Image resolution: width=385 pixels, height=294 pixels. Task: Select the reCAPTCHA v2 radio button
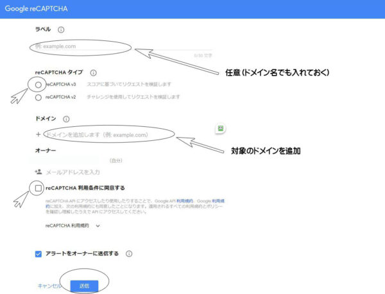[38, 97]
